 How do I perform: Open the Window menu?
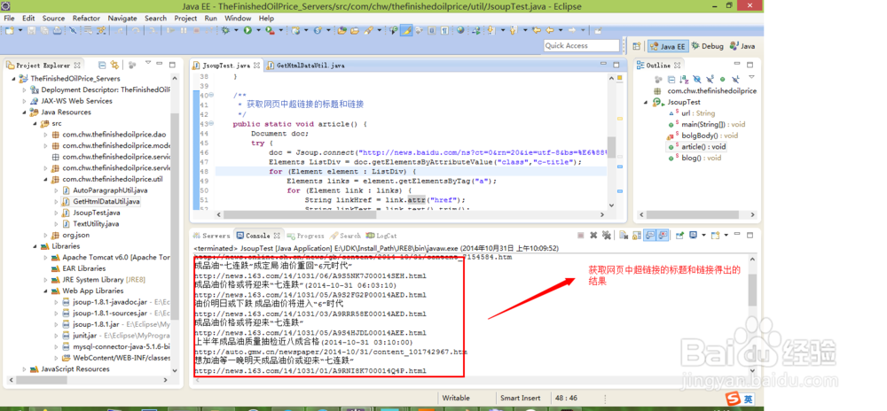[x=238, y=18]
